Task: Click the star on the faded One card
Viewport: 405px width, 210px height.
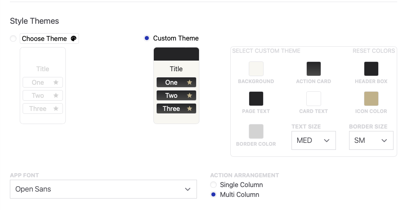Action: (x=56, y=82)
